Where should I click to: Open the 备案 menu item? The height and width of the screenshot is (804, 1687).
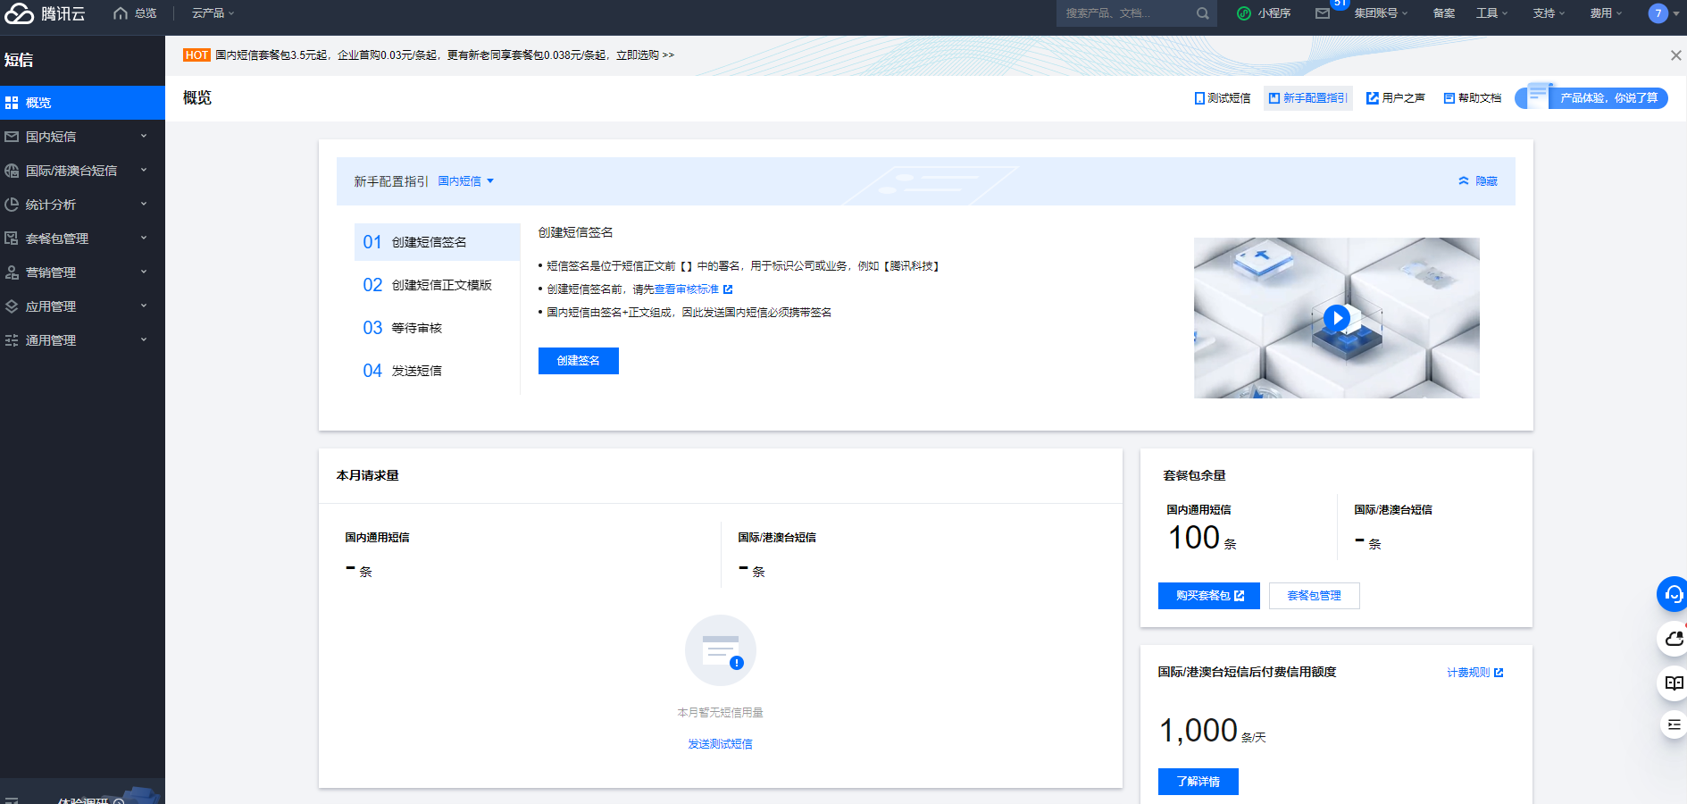[1444, 13]
